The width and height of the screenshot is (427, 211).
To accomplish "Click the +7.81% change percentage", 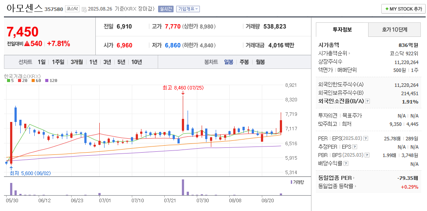I will point(58,43).
